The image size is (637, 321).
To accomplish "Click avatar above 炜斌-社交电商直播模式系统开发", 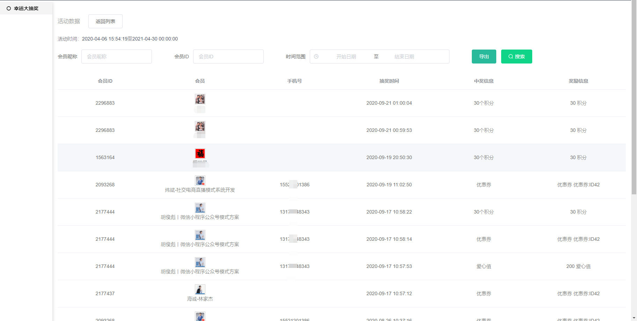I will point(200,181).
